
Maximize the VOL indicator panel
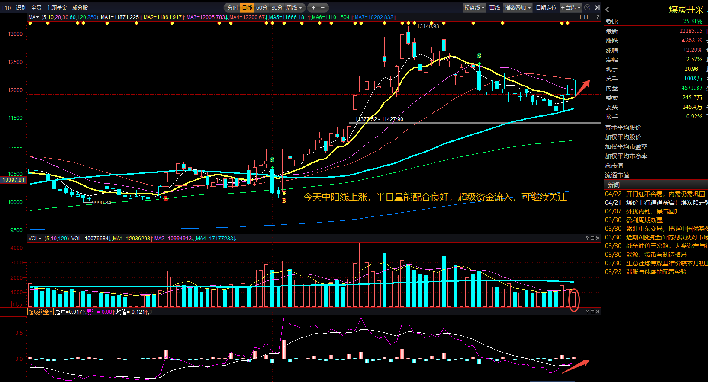coord(592,238)
